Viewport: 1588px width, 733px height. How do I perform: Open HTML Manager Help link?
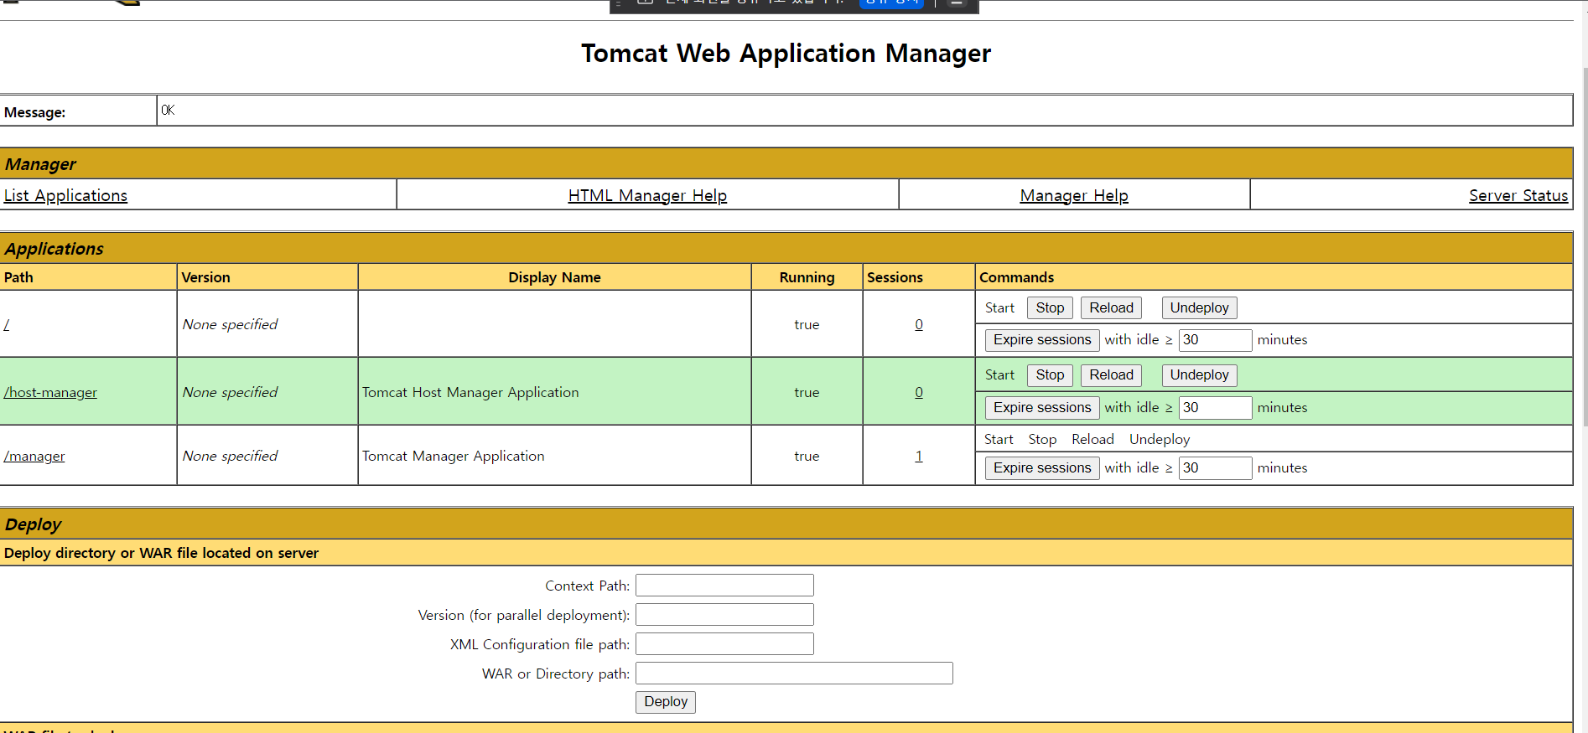point(647,195)
